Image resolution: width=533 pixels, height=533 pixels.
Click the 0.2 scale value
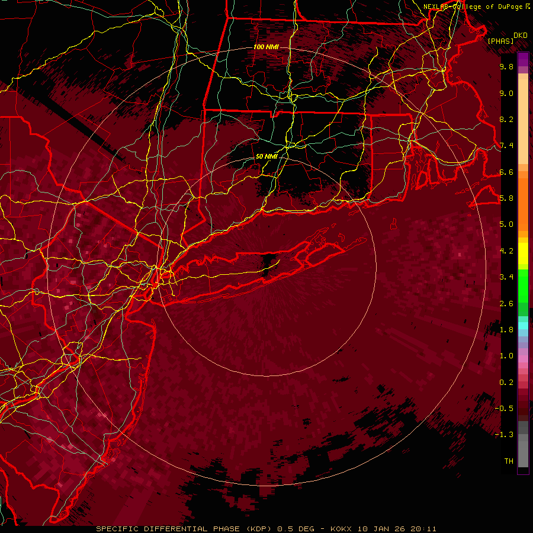coord(506,383)
